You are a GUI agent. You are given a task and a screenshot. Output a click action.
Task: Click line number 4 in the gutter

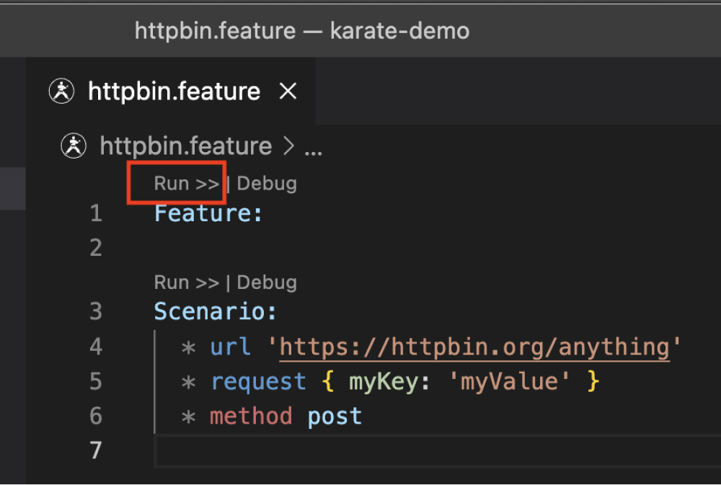(96, 347)
